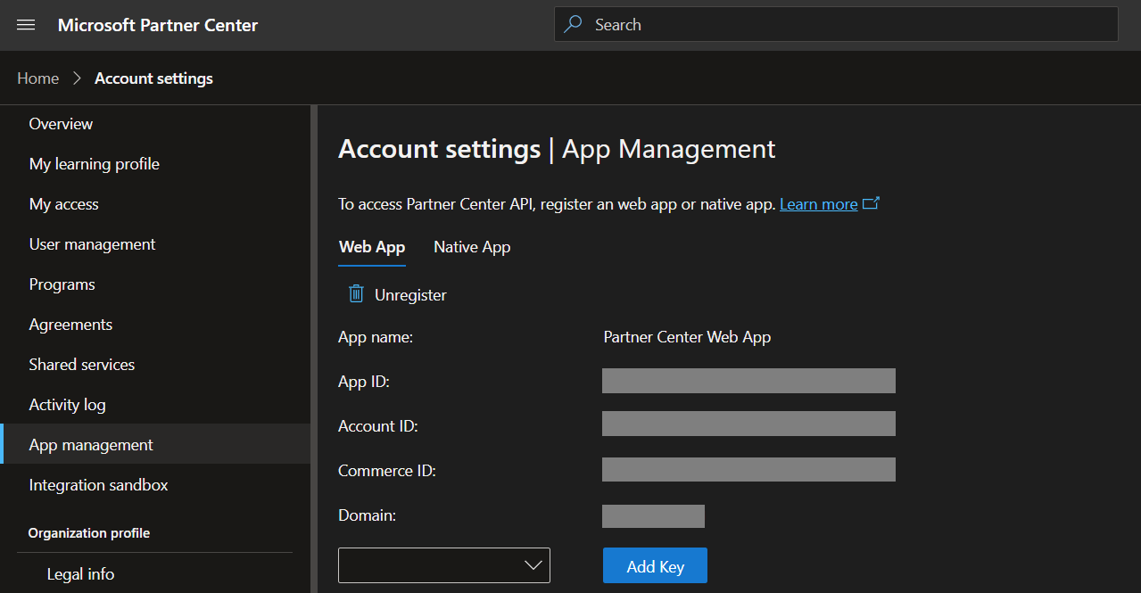
Task: Click the Commerce ID label
Action: tap(387, 471)
